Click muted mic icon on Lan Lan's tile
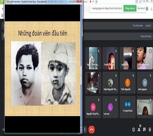Image resolution: width=153 pixels, height=136 pixels. (x=116, y=100)
